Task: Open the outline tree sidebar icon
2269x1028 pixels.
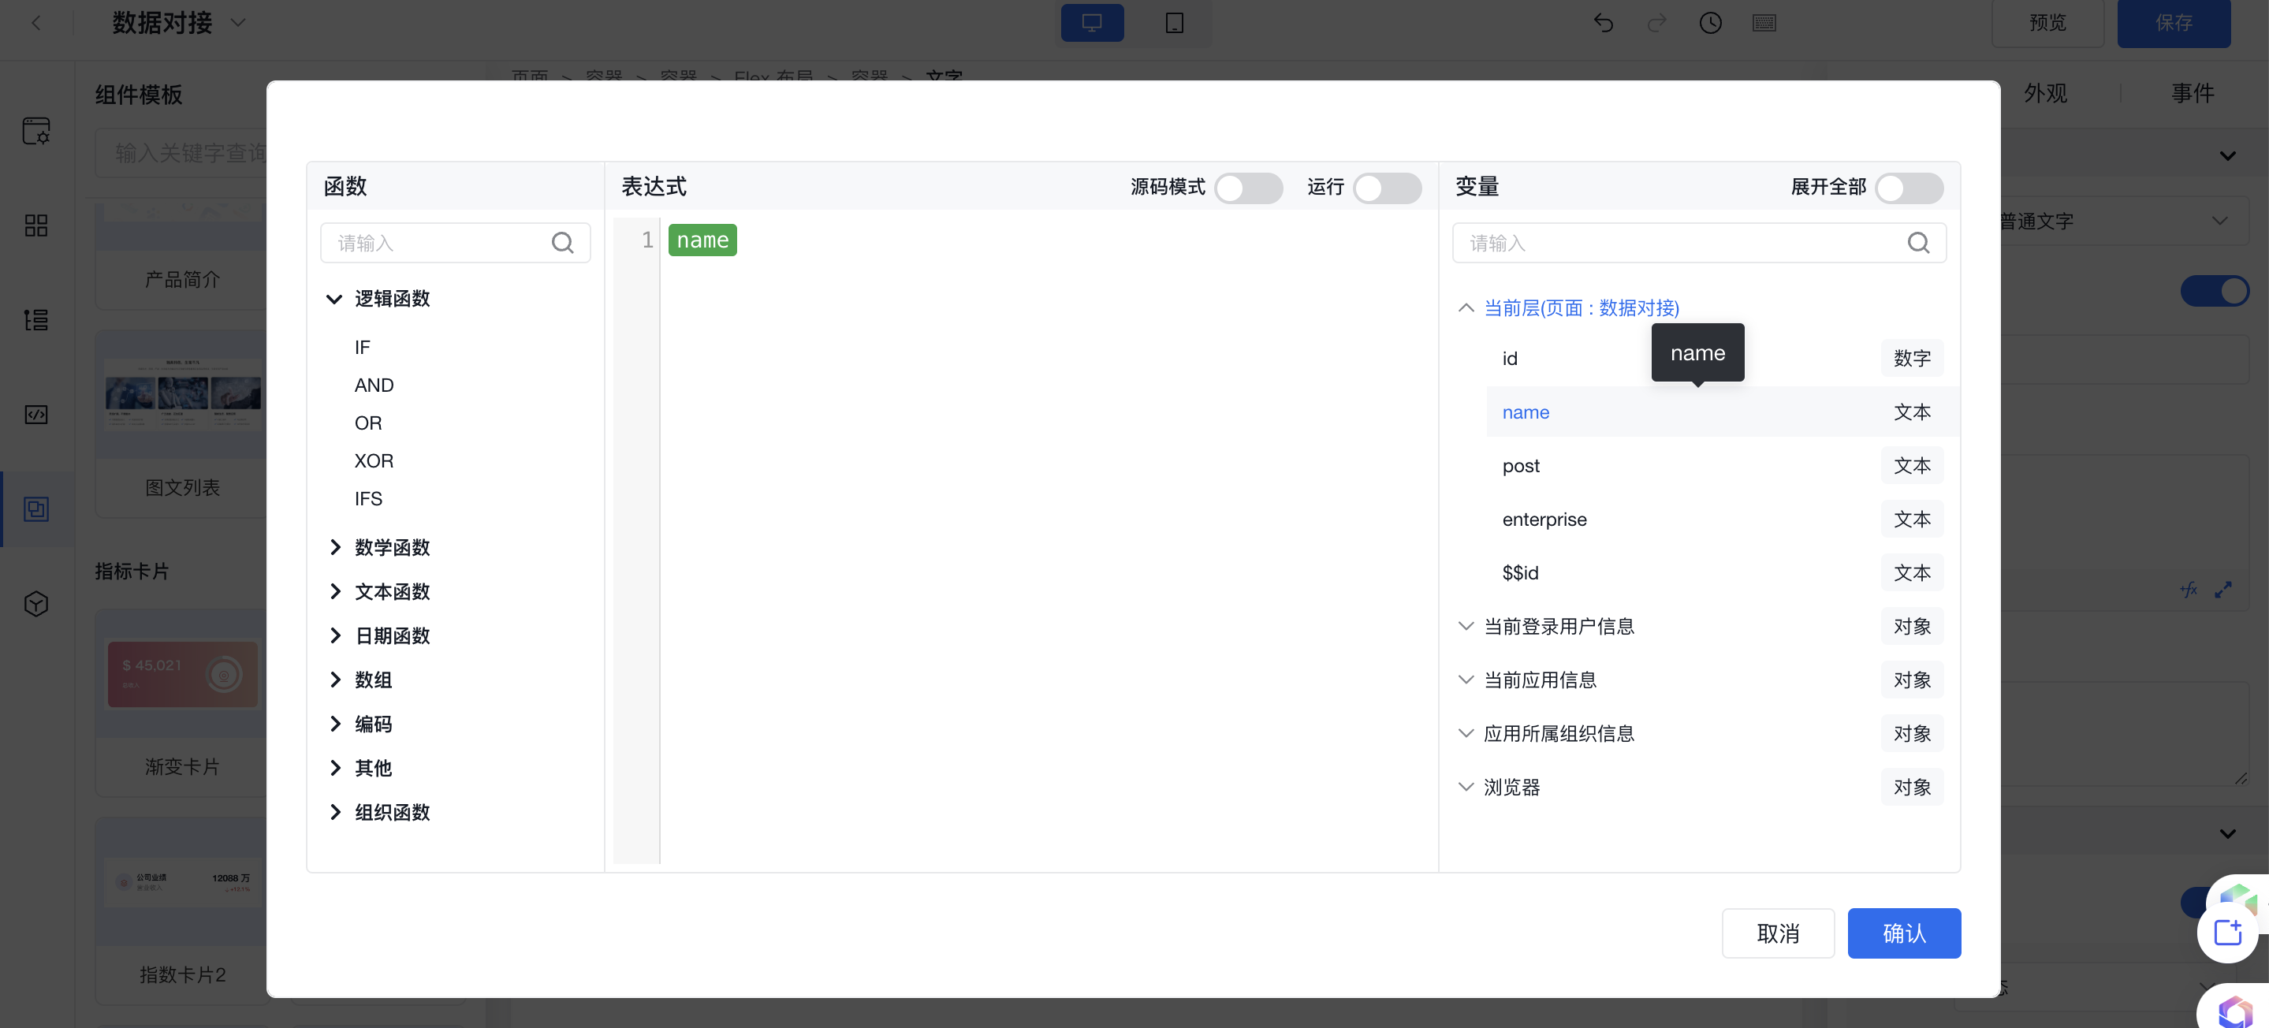Action: click(36, 320)
